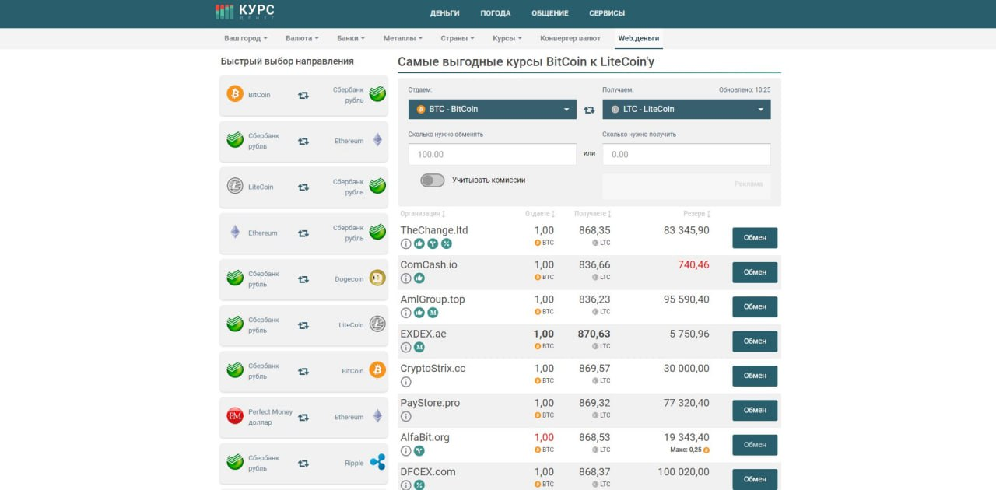This screenshot has height=490, width=996.
Task: Swap the BTC and LTC currencies
Action: point(589,110)
